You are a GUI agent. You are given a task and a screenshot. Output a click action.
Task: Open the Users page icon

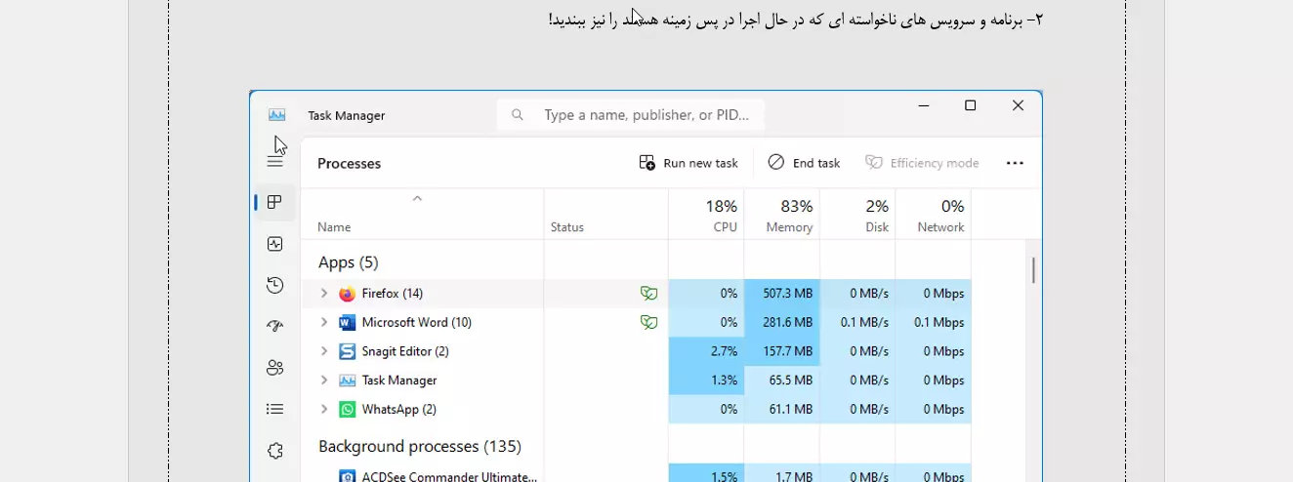point(275,368)
